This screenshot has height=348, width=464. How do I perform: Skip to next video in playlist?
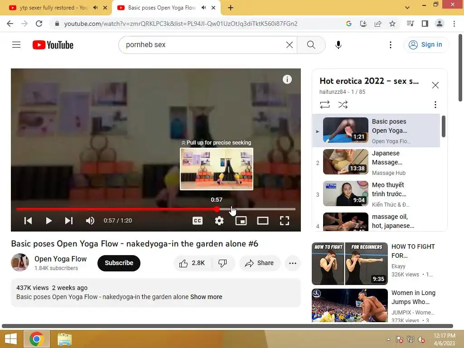point(69,221)
